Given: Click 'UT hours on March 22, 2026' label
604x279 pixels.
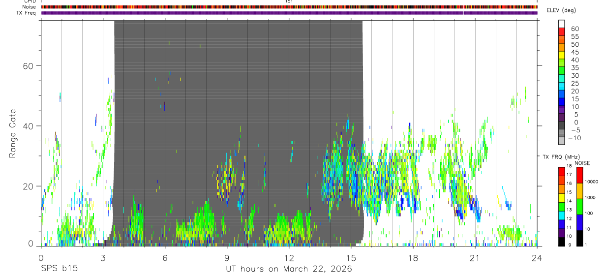Looking at the screenshot, I should [289, 269].
